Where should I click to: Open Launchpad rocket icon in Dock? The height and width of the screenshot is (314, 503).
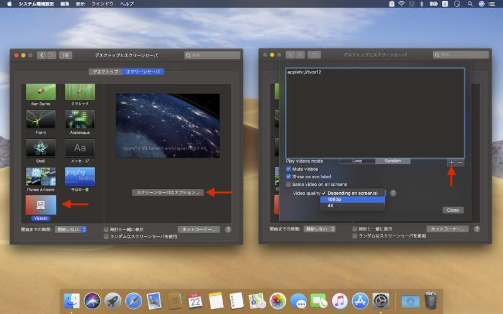coord(113,301)
